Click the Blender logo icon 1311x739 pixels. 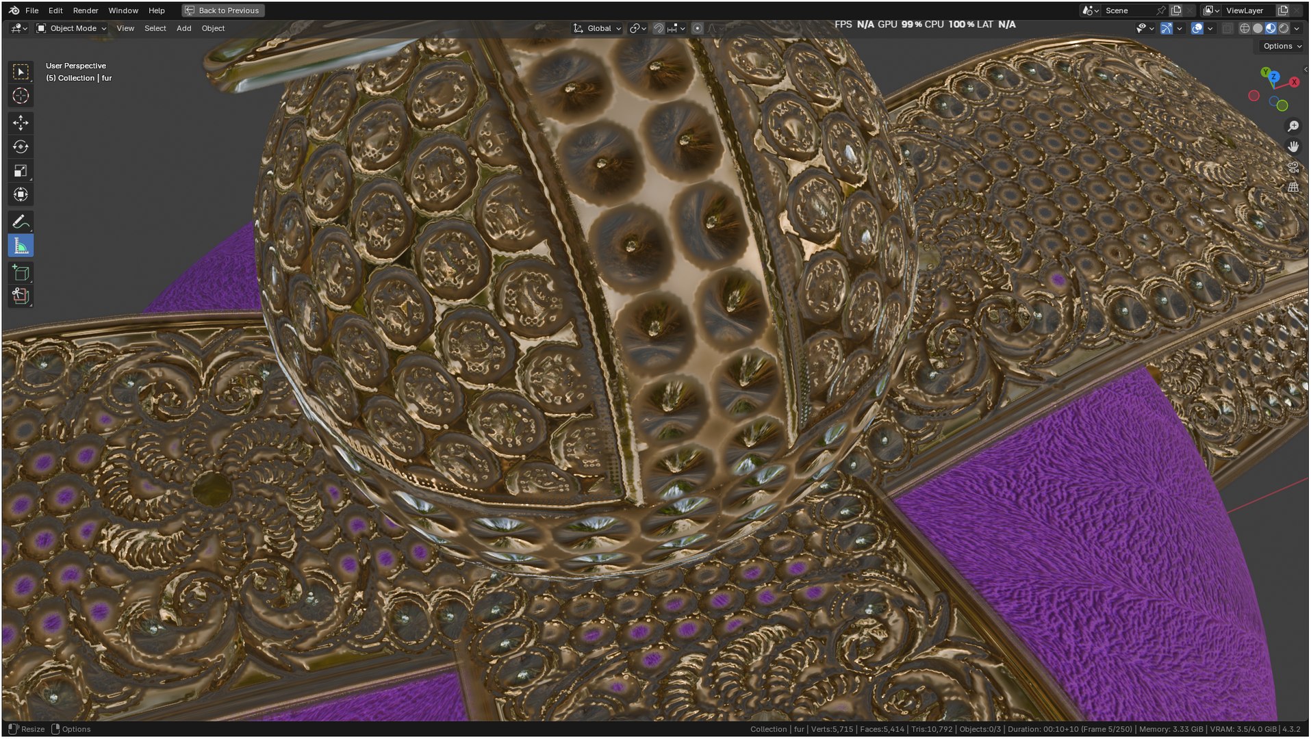pos(14,10)
